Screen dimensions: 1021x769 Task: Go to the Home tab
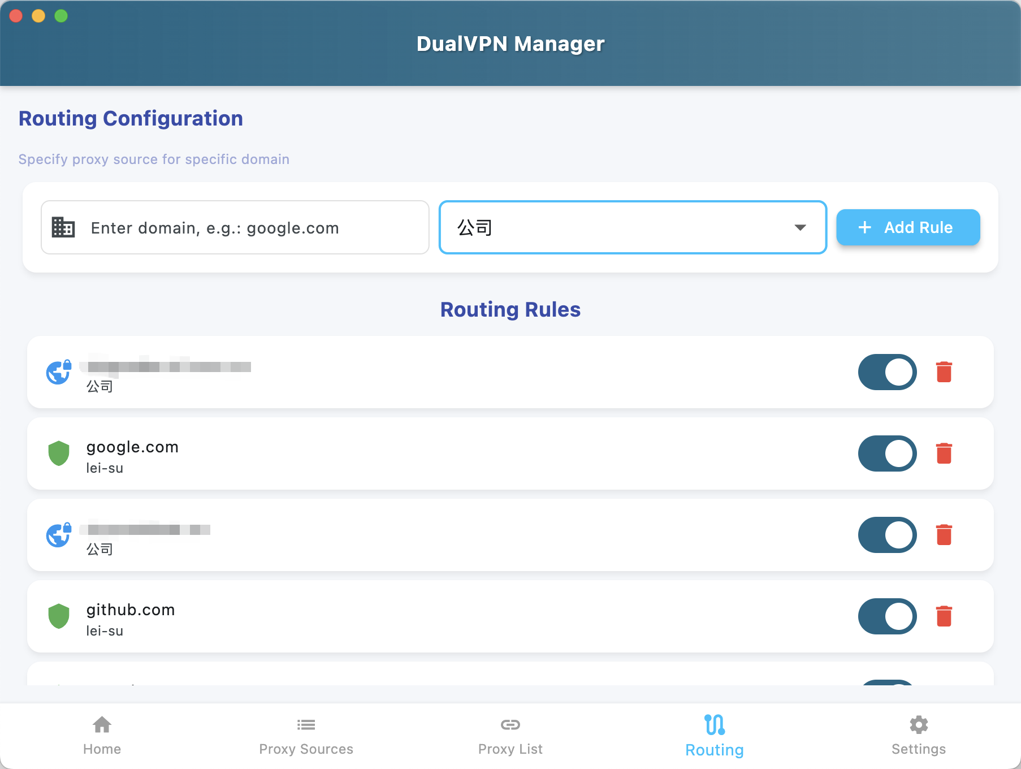[102, 736]
